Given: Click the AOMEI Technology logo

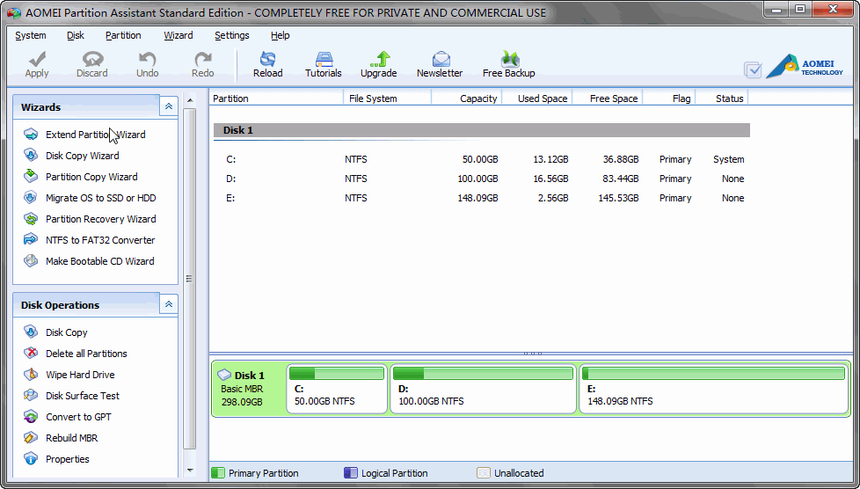Looking at the screenshot, I should point(805,67).
